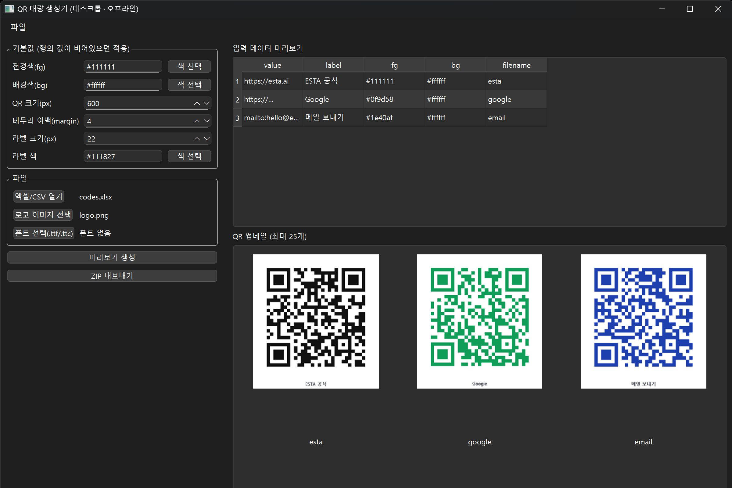The width and height of the screenshot is (732, 488).
Task: Pick foreground color via 색 선택 button
Action: pyautogui.click(x=189, y=66)
